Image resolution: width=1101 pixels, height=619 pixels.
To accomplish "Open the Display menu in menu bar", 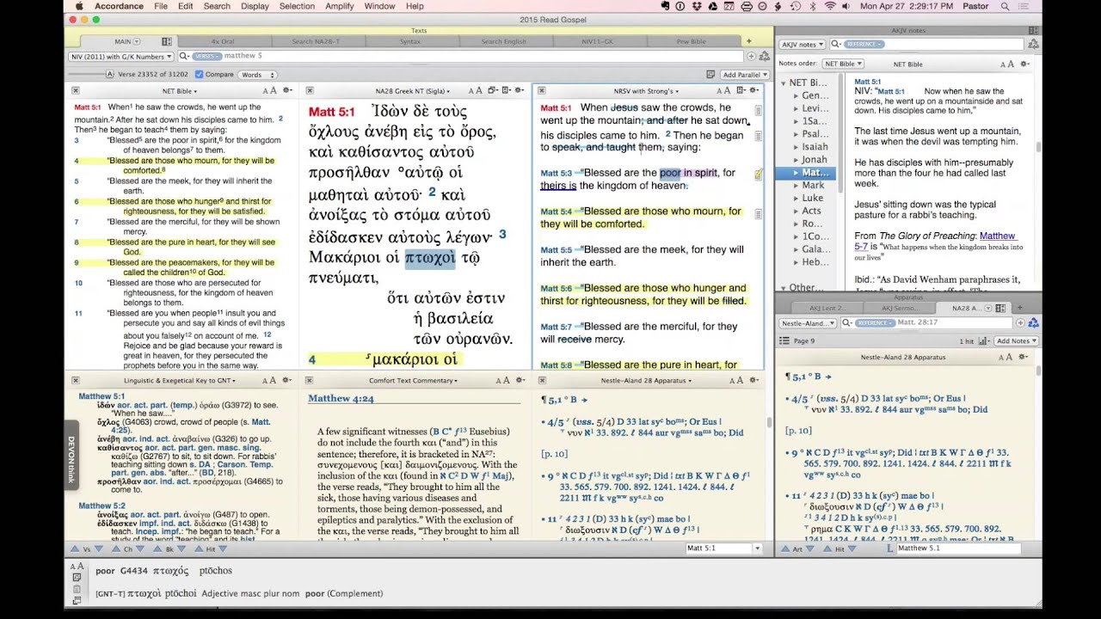I will 255,6.
